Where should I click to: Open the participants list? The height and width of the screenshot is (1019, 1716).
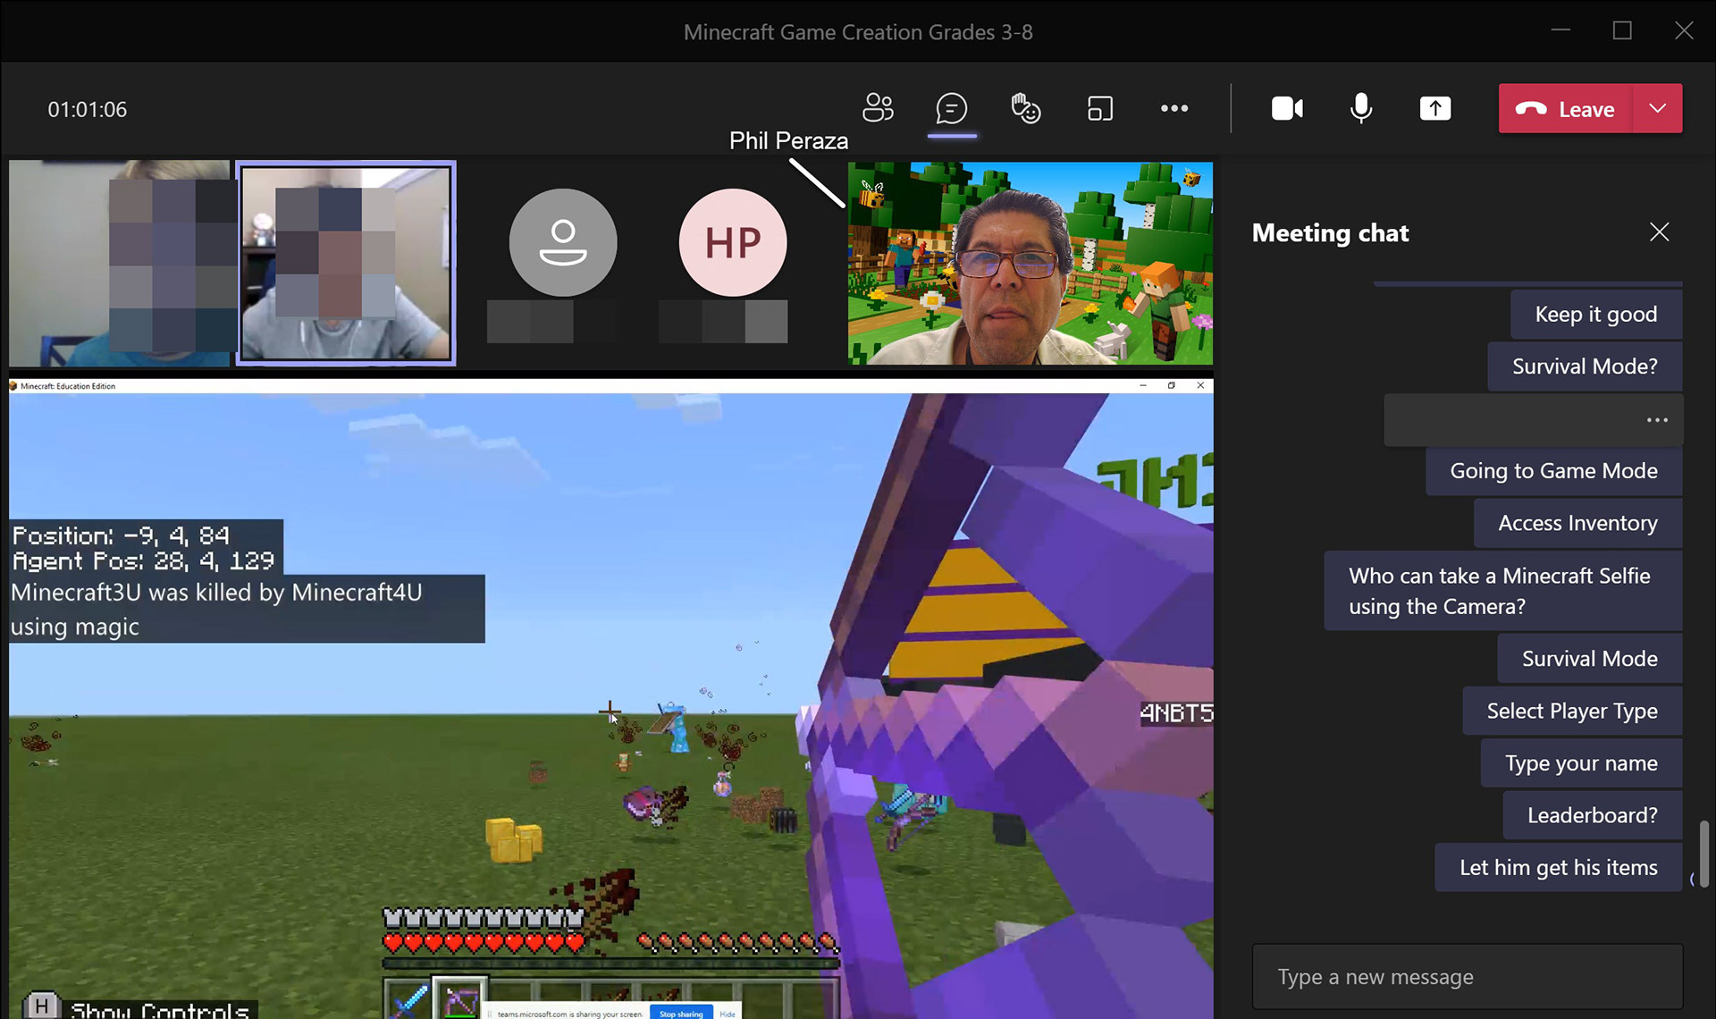pos(879,108)
